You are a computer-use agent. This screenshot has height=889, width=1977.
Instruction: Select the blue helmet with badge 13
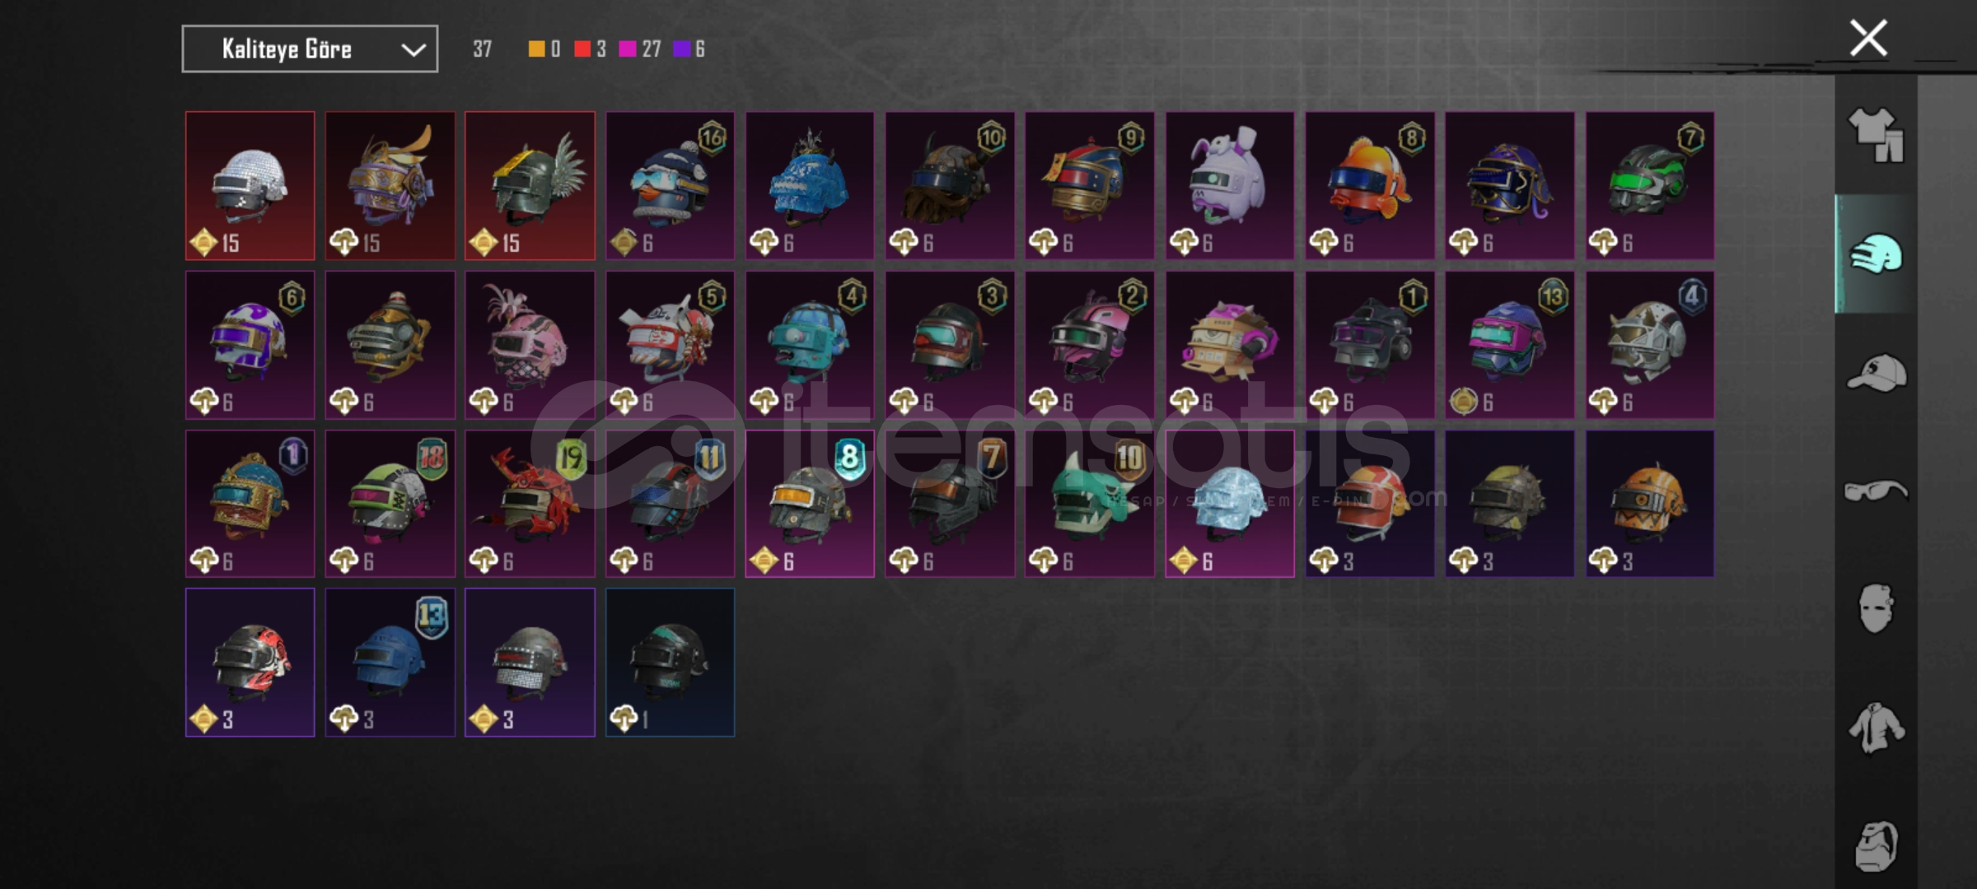pyautogui.click(x=390, y=663)
